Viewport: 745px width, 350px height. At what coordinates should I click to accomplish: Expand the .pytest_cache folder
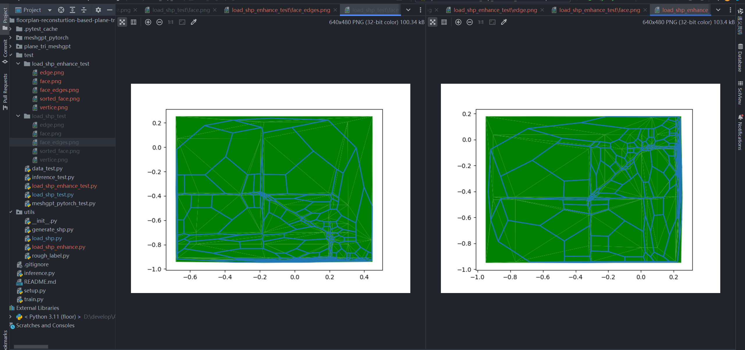(x=11, y=29)
